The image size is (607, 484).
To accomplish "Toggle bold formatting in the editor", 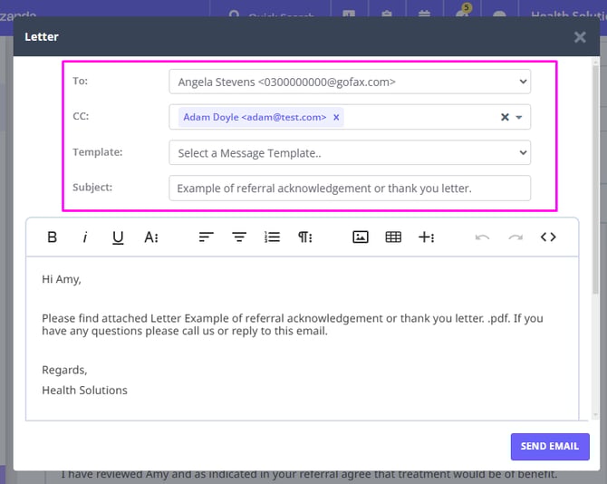I will point(53,237).
